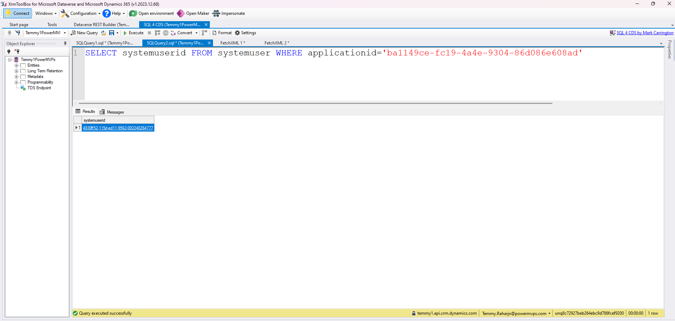Click the lock icon in status bar
This screenshot has height=321, width=675.
[x=414, y=313]
